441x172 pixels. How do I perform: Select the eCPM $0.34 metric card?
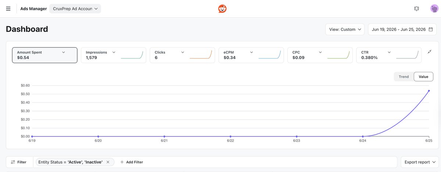click(251, 55)
